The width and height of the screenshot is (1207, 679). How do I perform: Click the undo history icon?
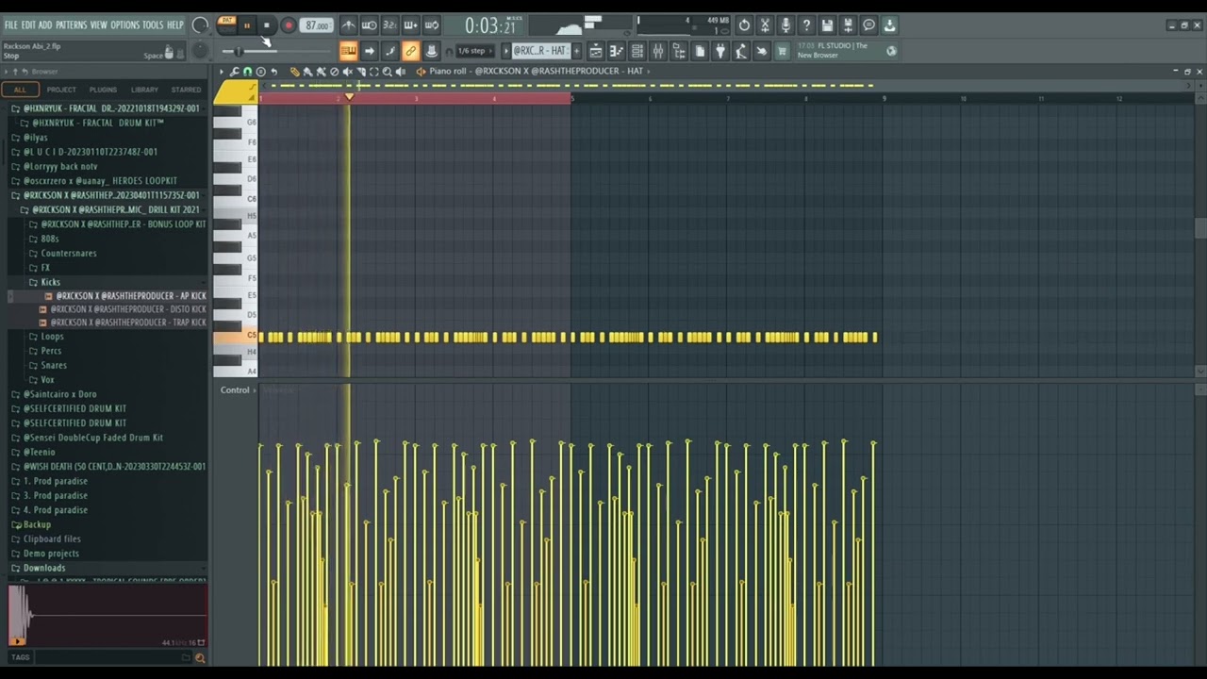point(744,25)
